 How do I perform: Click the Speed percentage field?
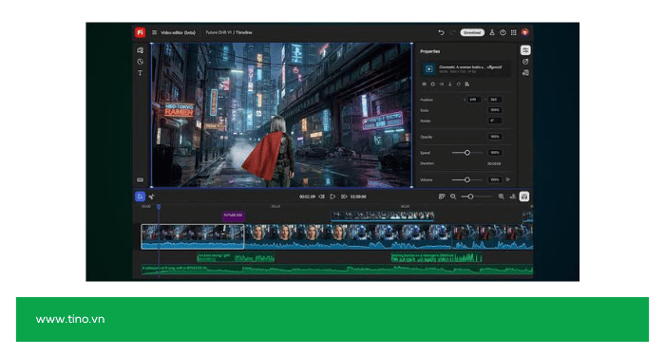tap(495, 153)
